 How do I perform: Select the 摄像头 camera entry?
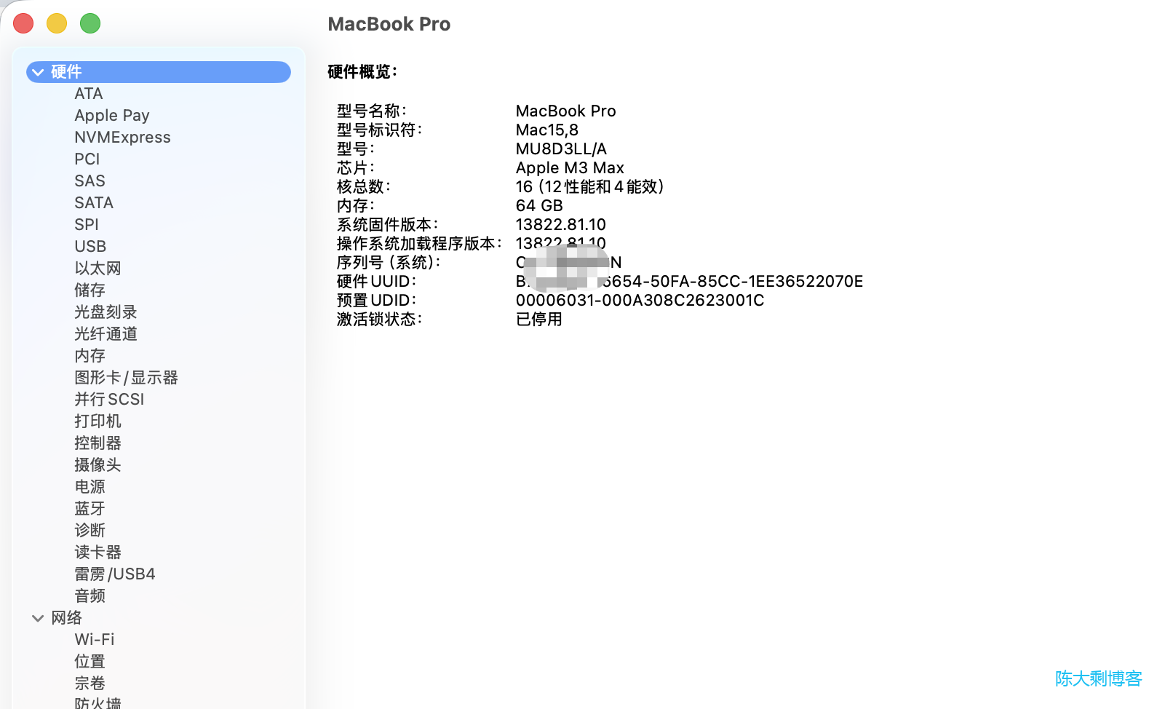pyautogui.click(x=98, y=465)
